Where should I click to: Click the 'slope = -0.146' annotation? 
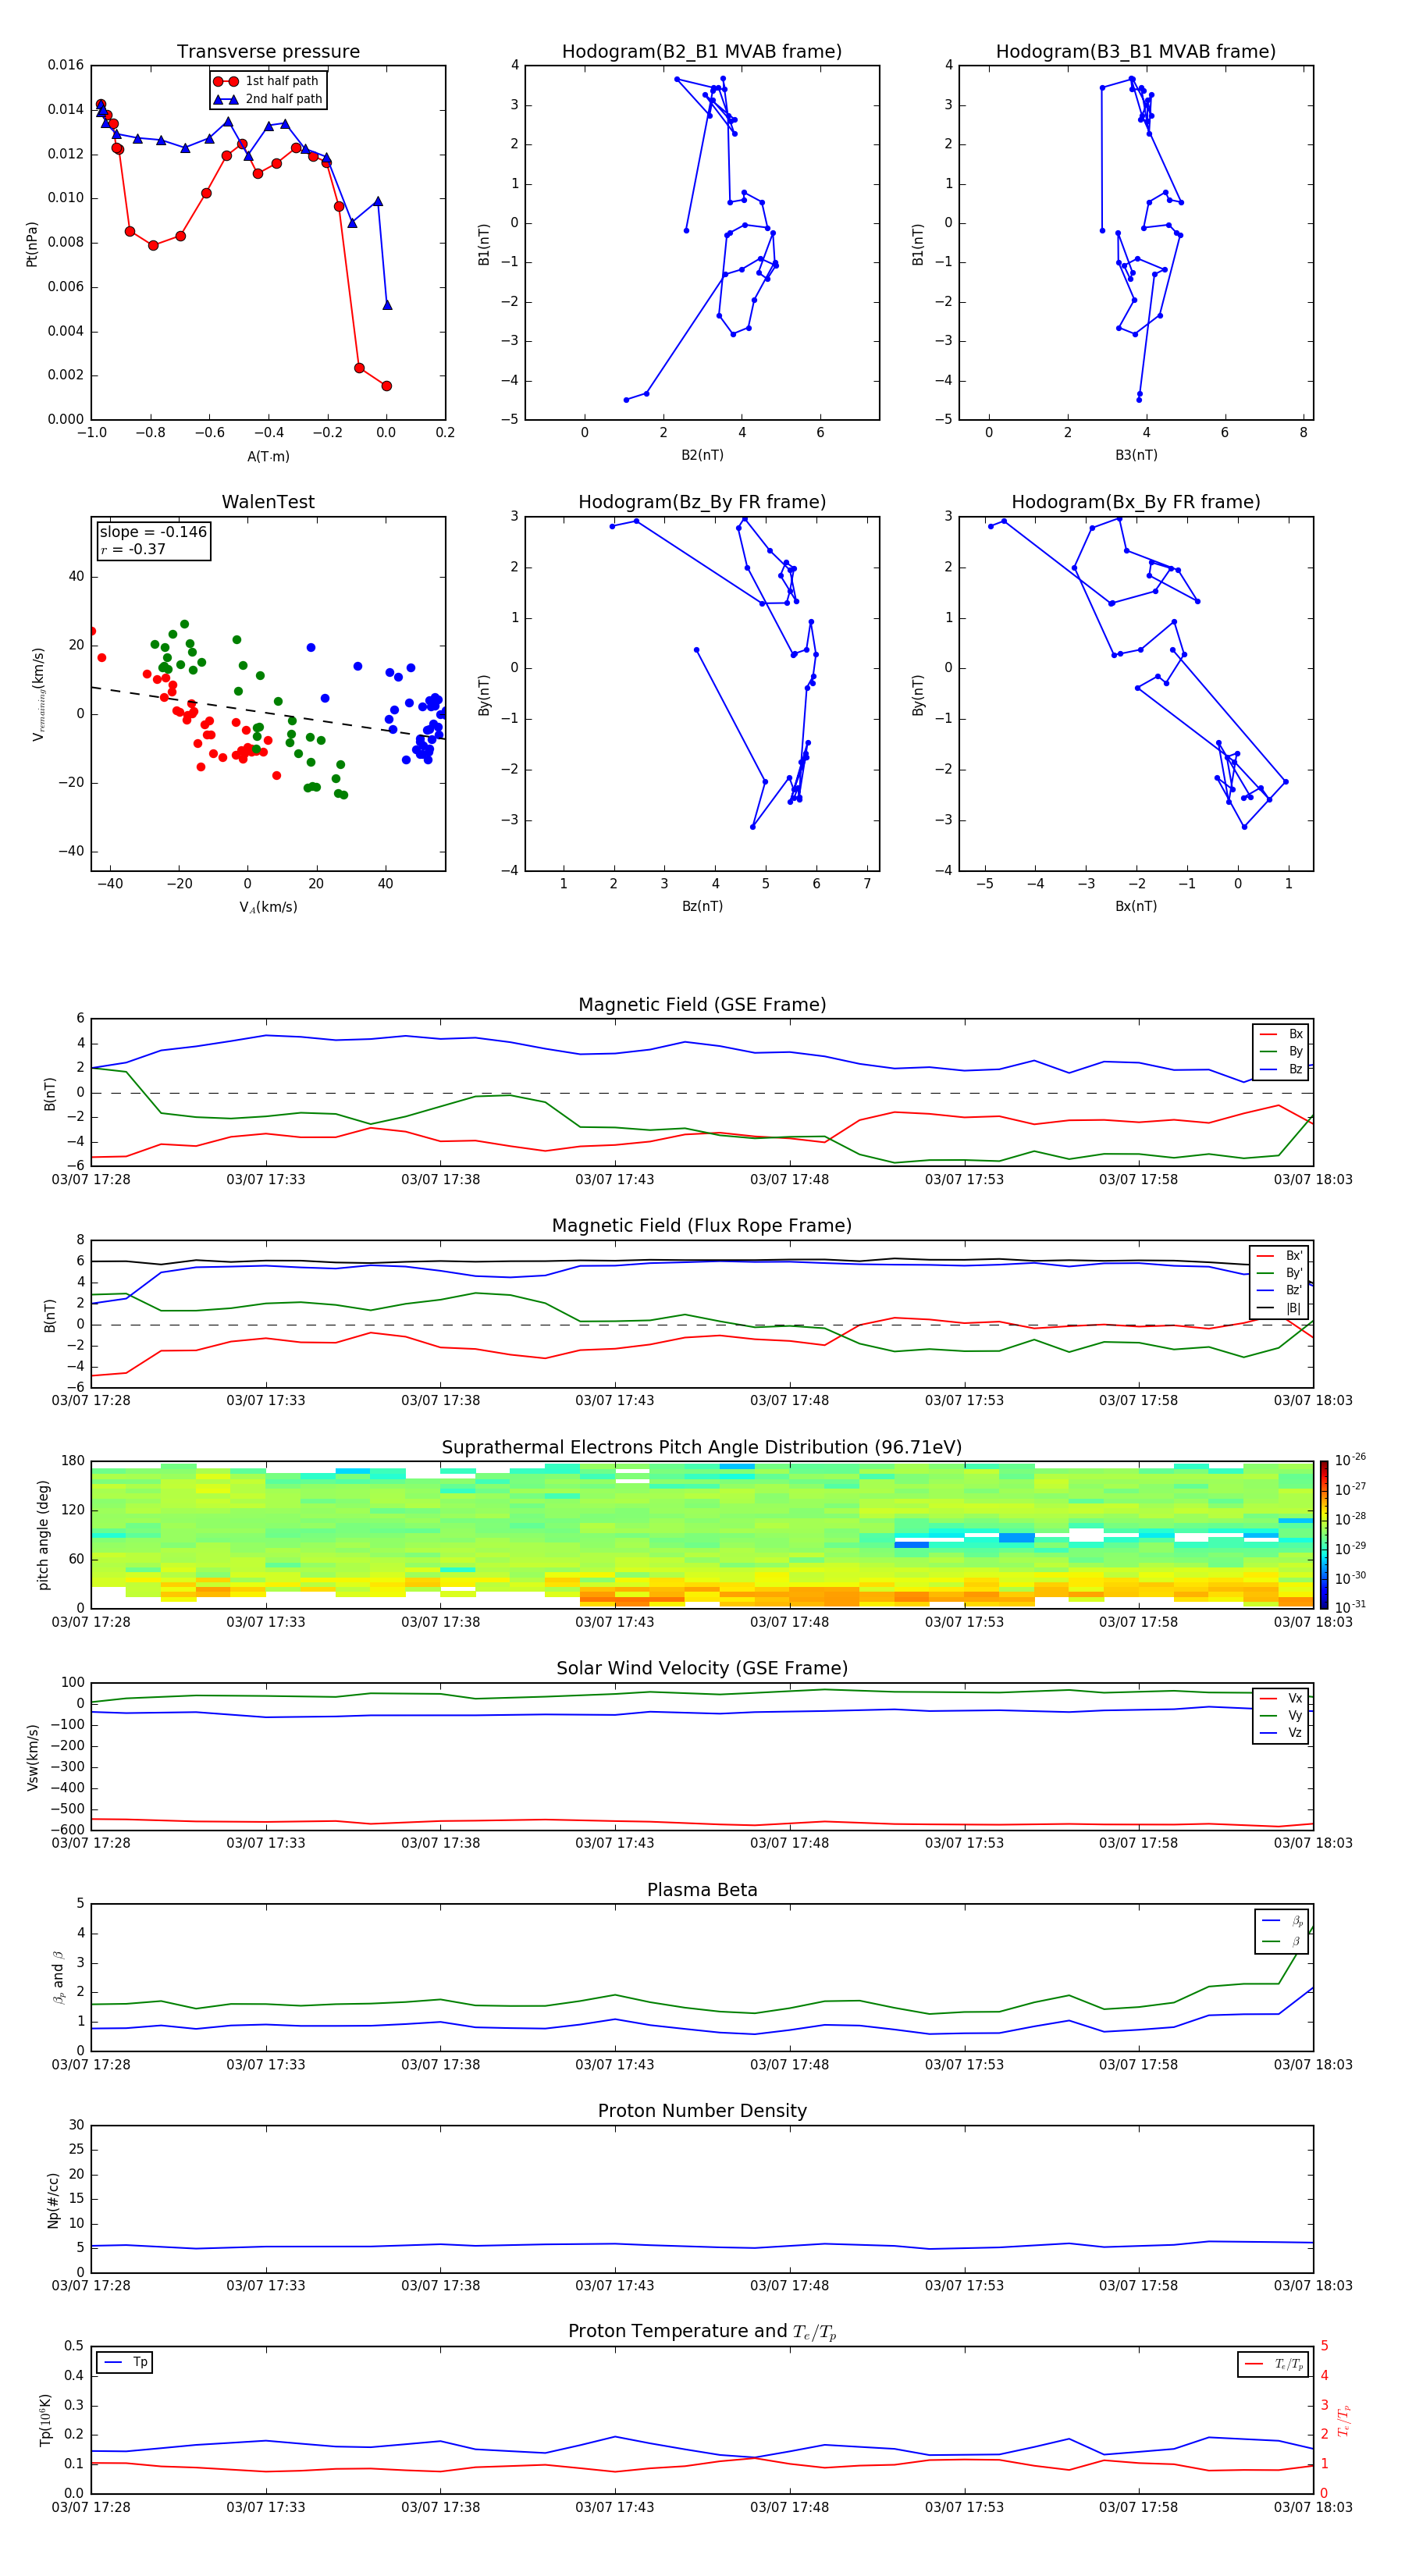pyautogui.click(x=153, y=532)
